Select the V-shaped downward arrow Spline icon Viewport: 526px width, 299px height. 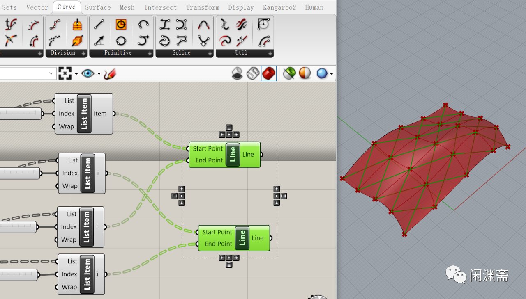pos(203,41)
